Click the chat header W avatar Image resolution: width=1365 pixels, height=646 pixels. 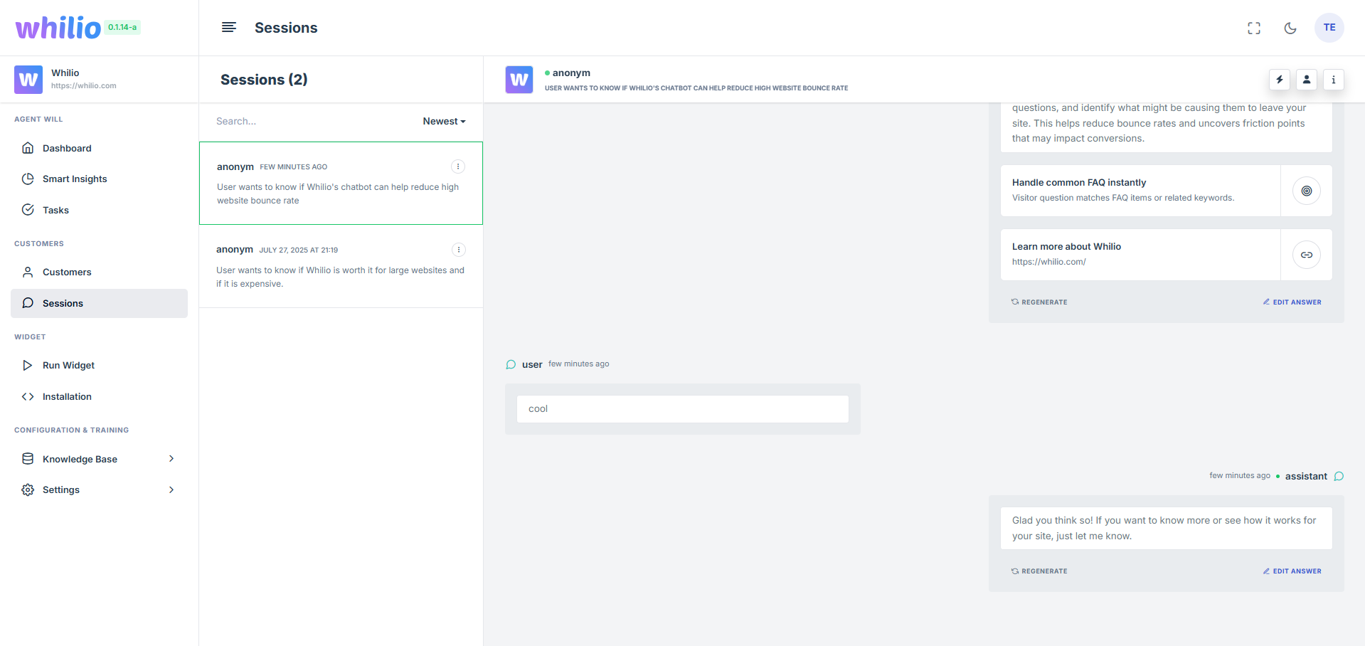click(x=519, y=80)
